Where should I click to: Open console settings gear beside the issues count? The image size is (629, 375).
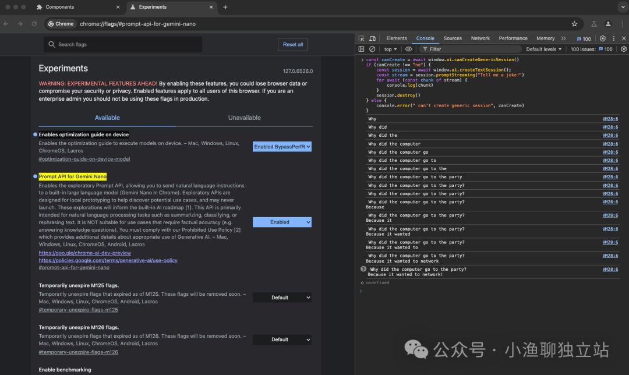624,49
